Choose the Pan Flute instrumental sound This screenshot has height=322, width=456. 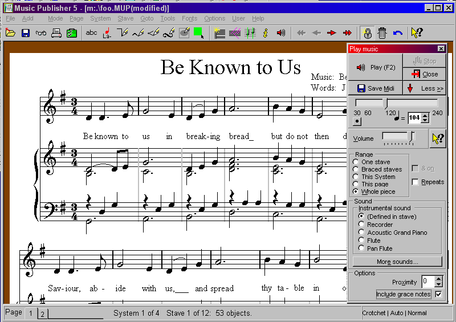pyautogui.click(x=361, y=248)
